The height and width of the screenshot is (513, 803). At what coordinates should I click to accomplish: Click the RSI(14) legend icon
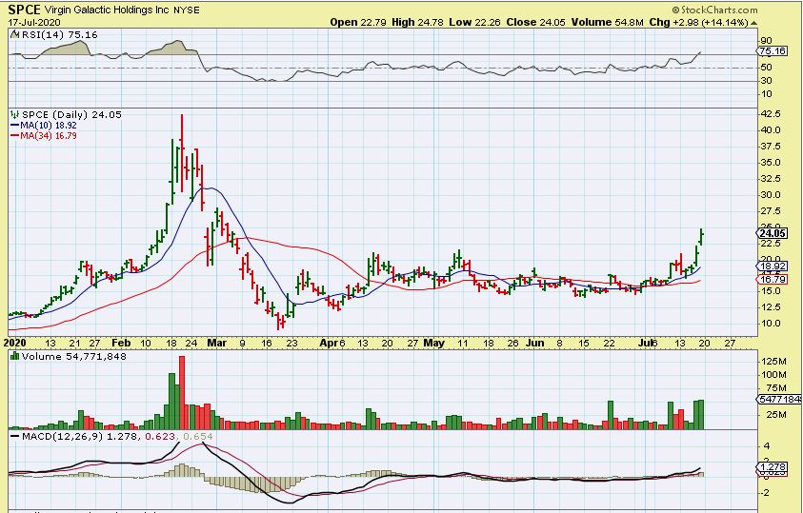click(x=15, y=35)
